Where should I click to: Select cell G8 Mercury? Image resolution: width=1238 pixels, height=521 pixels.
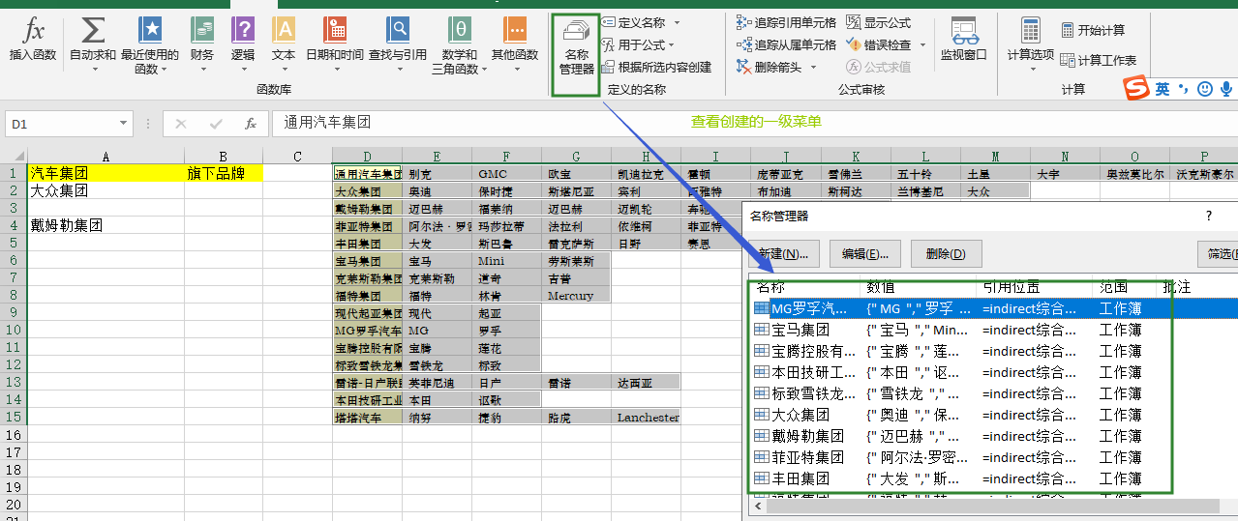click(x=576, y=296)
